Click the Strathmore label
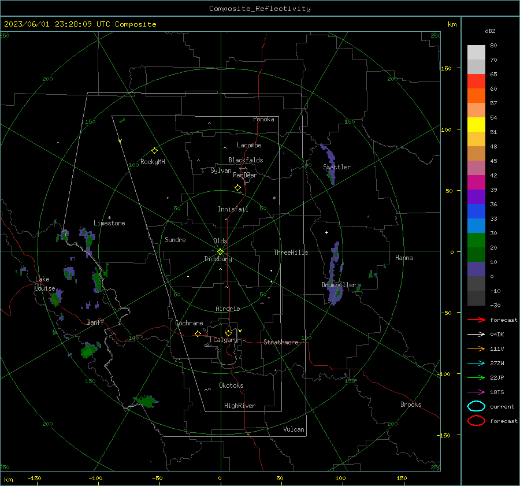The height and width of the screenshot is (486, 520). click(x=281, y=342)
